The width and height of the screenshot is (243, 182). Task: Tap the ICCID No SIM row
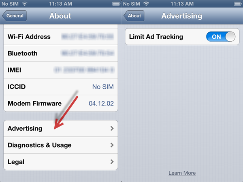[x=61, y=87]
